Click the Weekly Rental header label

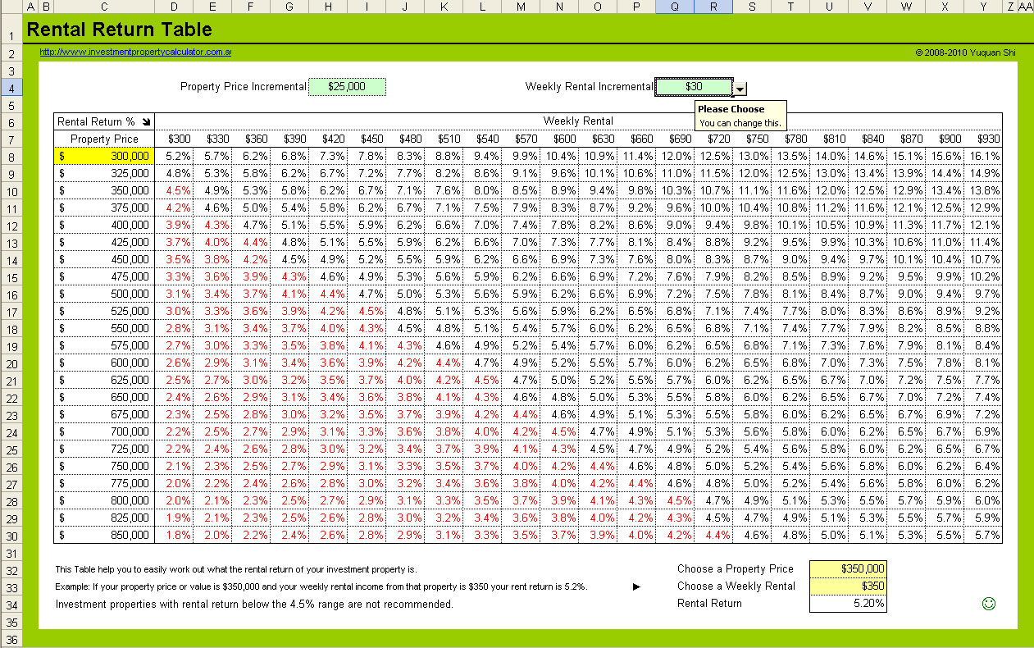(x=578, y=121)
